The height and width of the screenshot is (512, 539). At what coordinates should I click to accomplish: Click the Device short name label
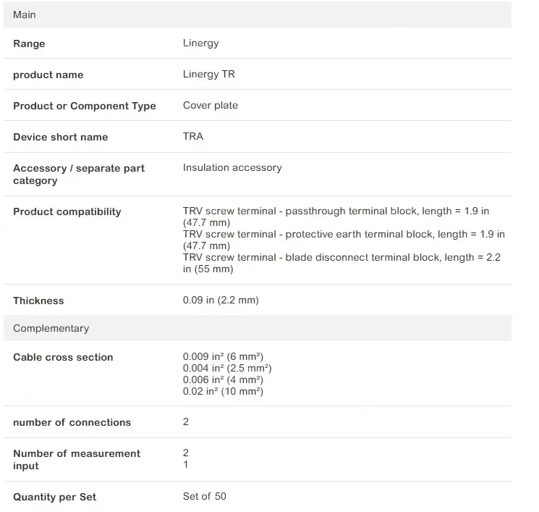(x=60, y=137)
